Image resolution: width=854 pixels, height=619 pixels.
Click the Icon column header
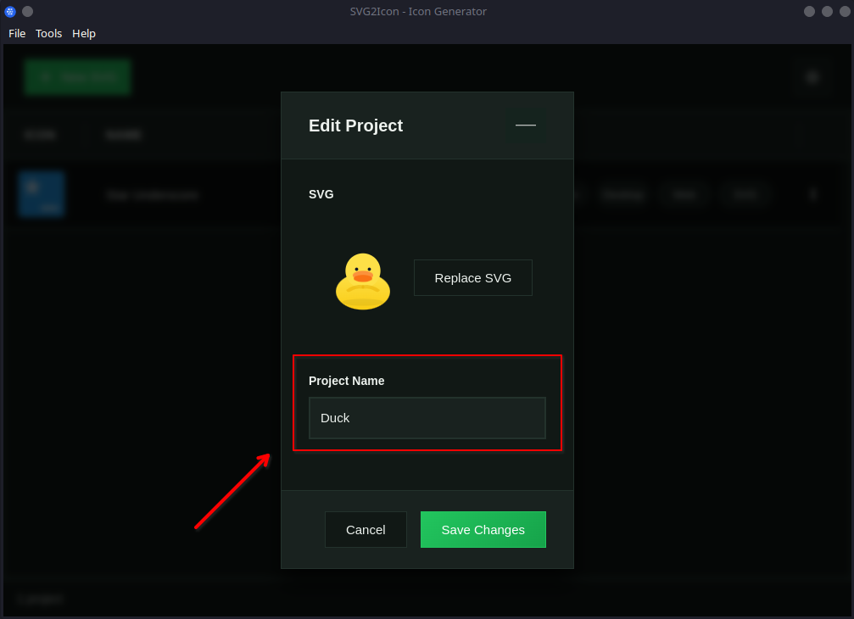click(x=41, y=134)
